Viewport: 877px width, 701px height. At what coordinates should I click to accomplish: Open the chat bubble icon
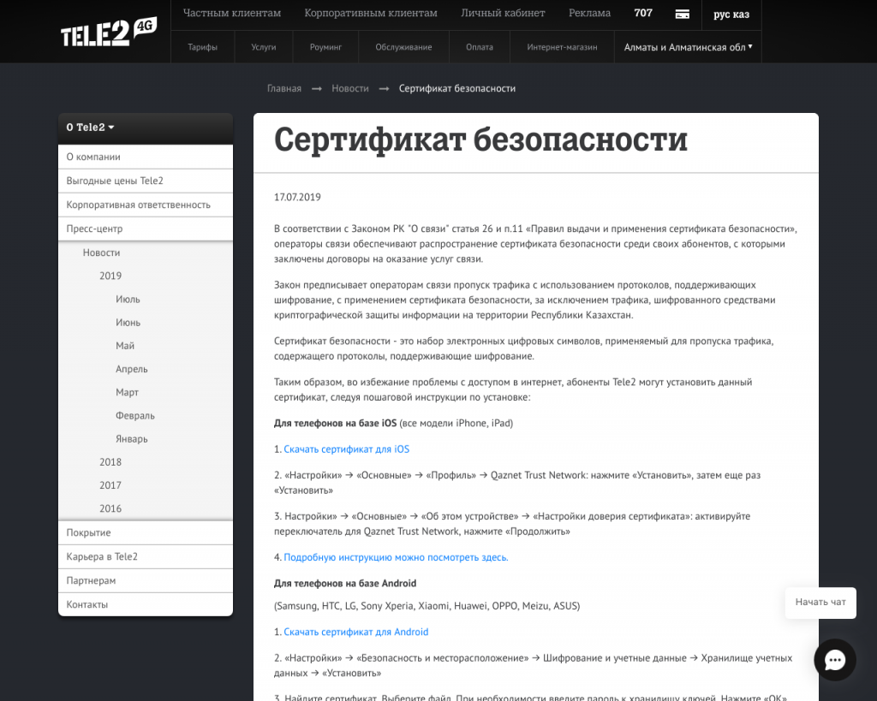coord(834,660)
